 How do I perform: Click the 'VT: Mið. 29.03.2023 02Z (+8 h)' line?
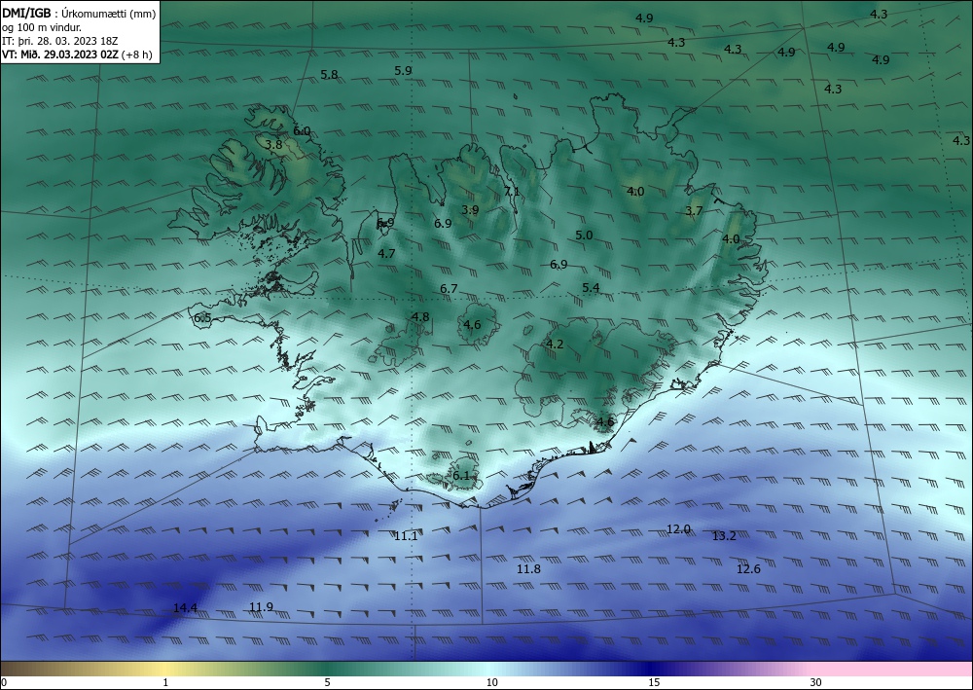tap(77, 54)
